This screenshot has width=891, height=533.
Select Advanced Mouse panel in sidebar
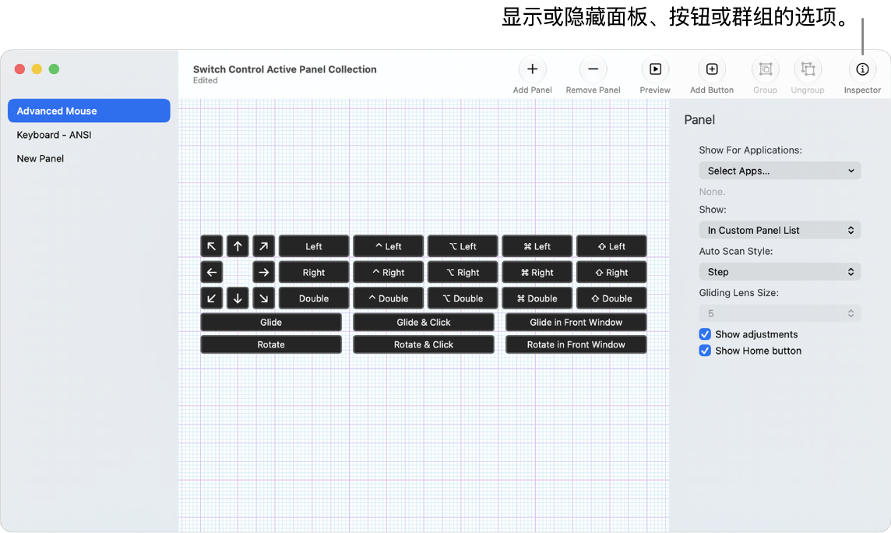click(x=89, y=111)
